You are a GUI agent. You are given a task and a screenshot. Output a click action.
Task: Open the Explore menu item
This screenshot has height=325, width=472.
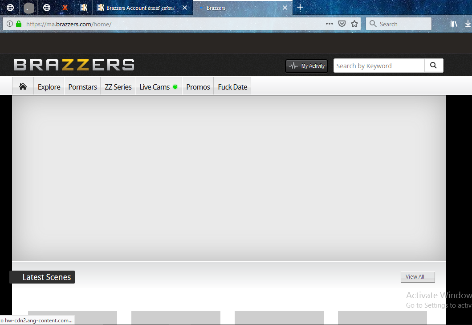coord(49,87)
